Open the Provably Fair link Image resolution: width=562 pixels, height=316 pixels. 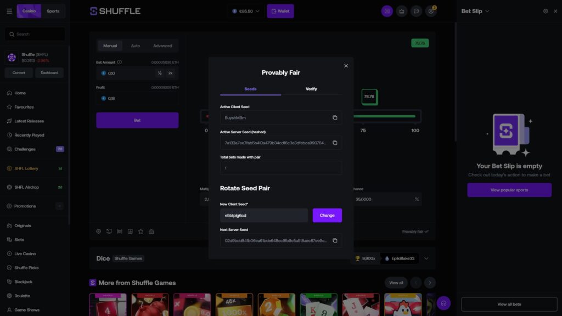[x=415, y=232]
